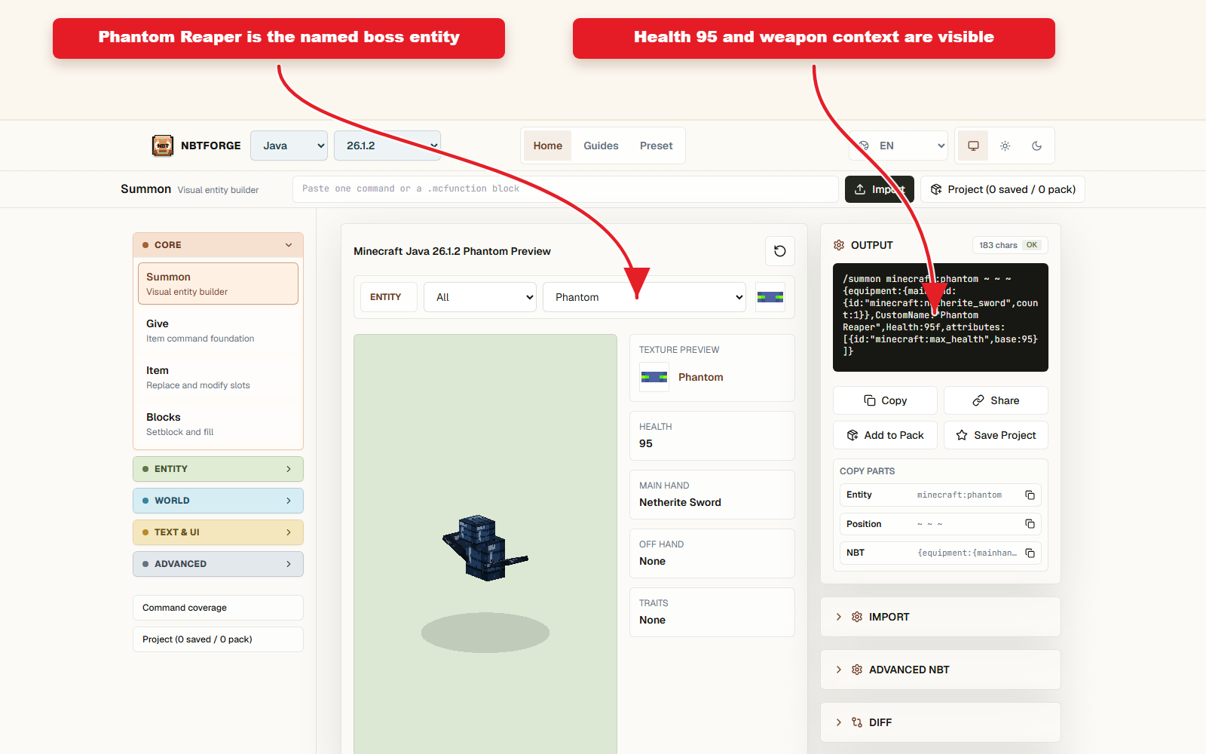The width and height of the screenshot is (1206, 754).
Task: Expand the DIFF panel
Action: coord(940,722)
